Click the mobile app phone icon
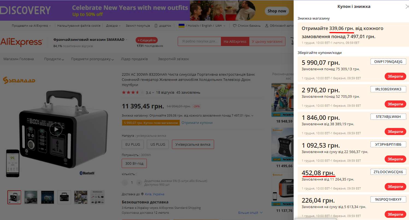Viewport: 409px width, 220px height. tap(156, 26)
